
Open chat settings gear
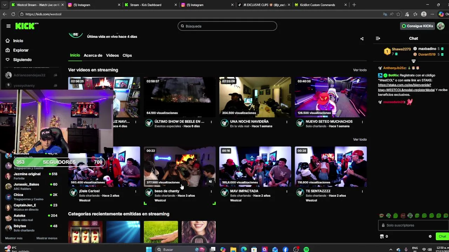[430, 237]
